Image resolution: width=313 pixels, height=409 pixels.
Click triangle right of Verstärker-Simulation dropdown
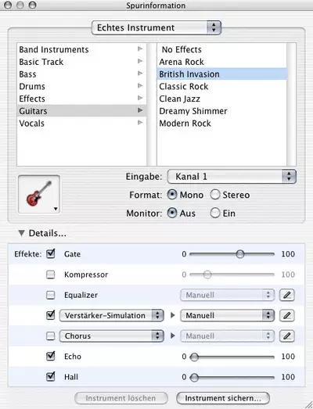point(173,315)
